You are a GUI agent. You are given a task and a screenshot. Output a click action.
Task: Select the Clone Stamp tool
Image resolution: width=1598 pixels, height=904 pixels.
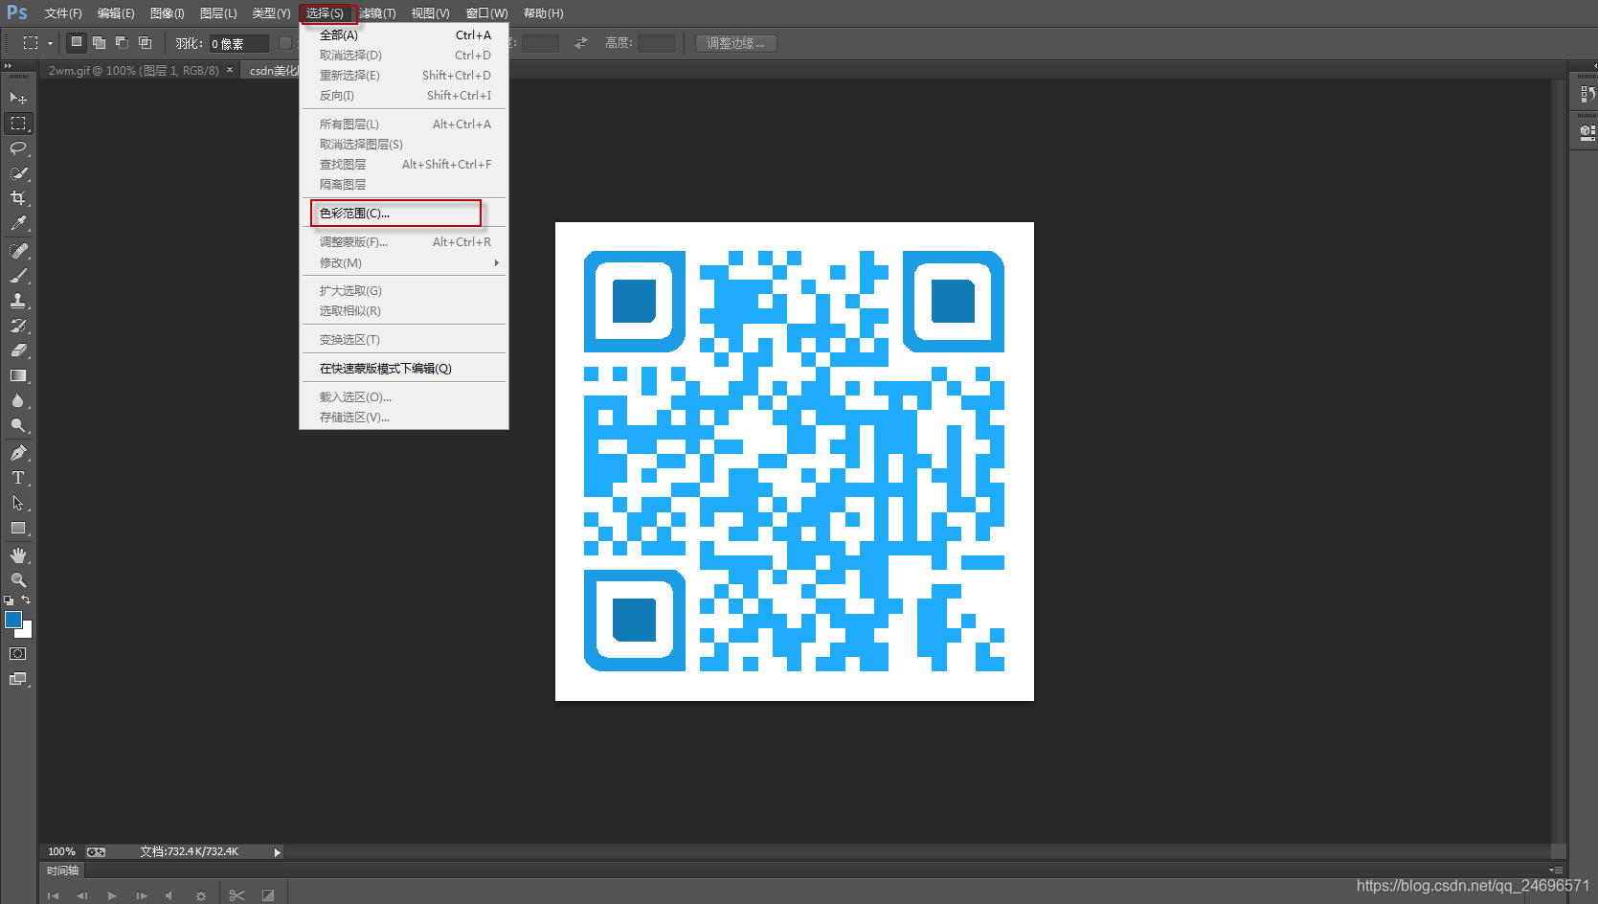18,301
